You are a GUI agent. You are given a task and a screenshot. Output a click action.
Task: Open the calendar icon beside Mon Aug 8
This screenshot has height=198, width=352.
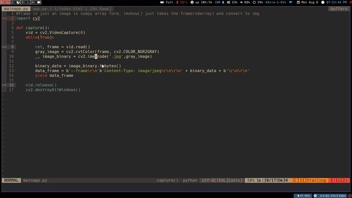click(x=298, y=2)
